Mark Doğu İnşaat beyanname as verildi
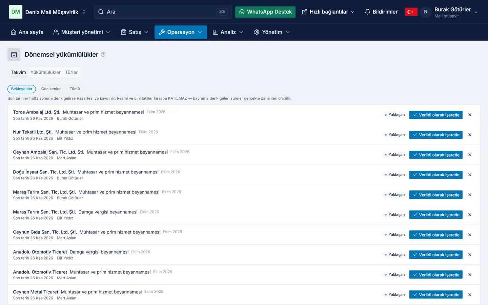 pyautogui.click(x=436, y=175)
